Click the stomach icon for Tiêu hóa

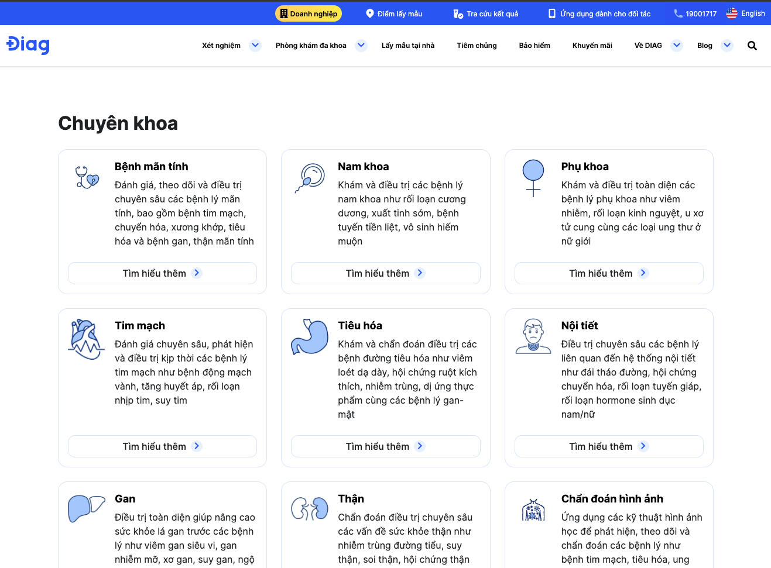click(310, 337)
